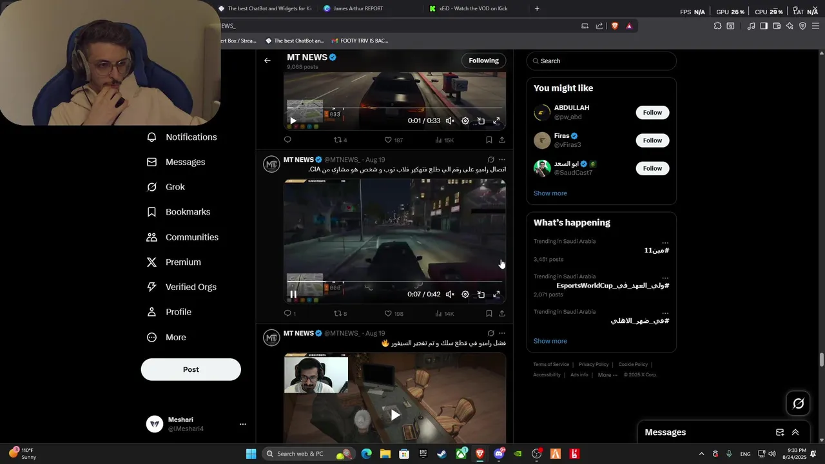Show more under You might like
Viewport: 825px width, 464px height.
[550, 193]
